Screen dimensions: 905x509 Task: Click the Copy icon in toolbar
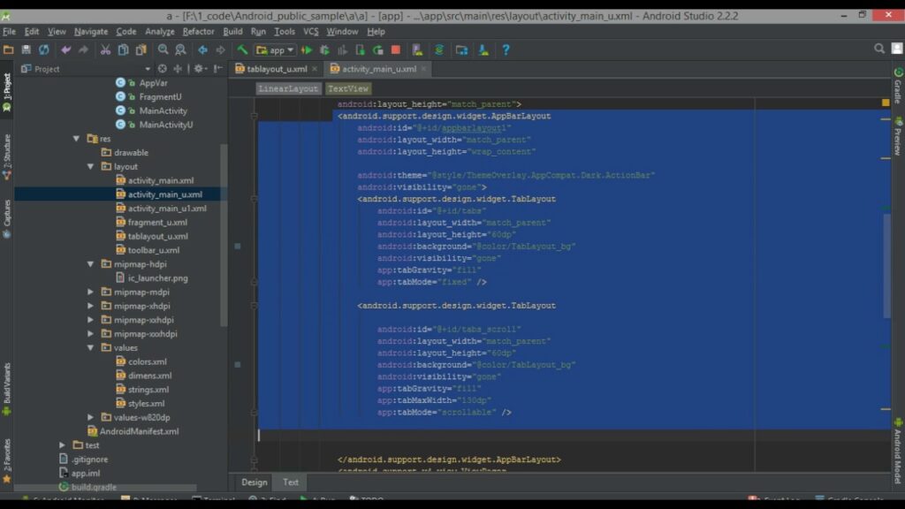[123, 50]
